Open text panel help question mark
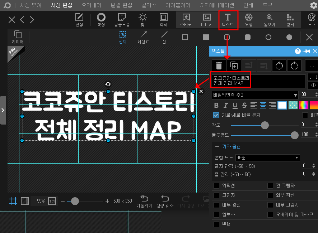318x233 pixels. point(298,51)
